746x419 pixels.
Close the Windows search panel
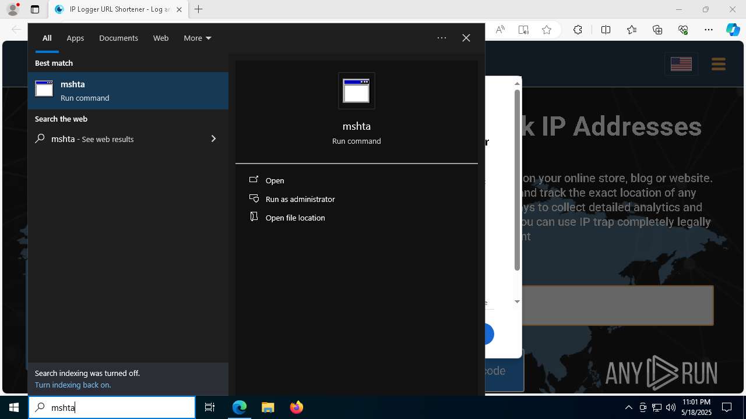pos(466,38)
